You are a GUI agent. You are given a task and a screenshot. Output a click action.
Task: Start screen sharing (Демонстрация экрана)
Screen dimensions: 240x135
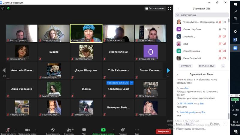(103, 131)
